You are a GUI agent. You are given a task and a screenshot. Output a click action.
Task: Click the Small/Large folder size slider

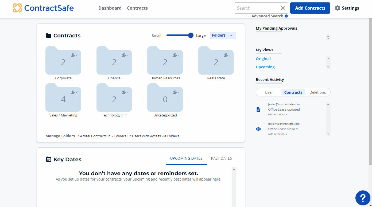coord(179,35)
